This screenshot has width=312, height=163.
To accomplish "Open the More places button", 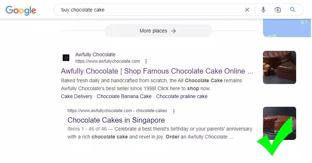I will 158,31.
